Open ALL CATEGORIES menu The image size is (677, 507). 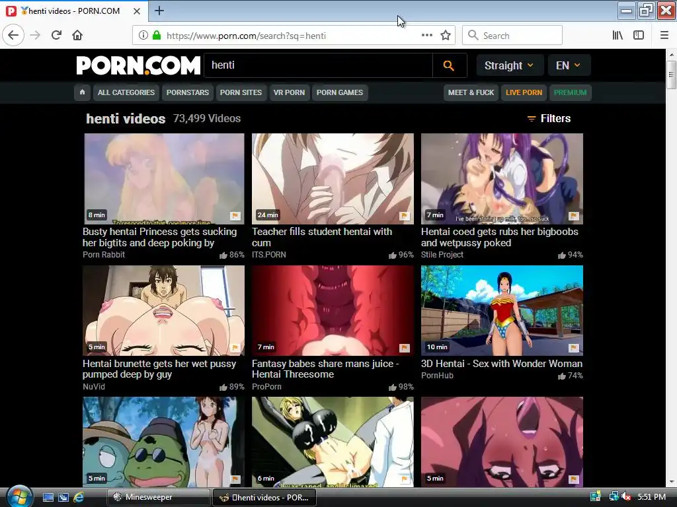126,92
